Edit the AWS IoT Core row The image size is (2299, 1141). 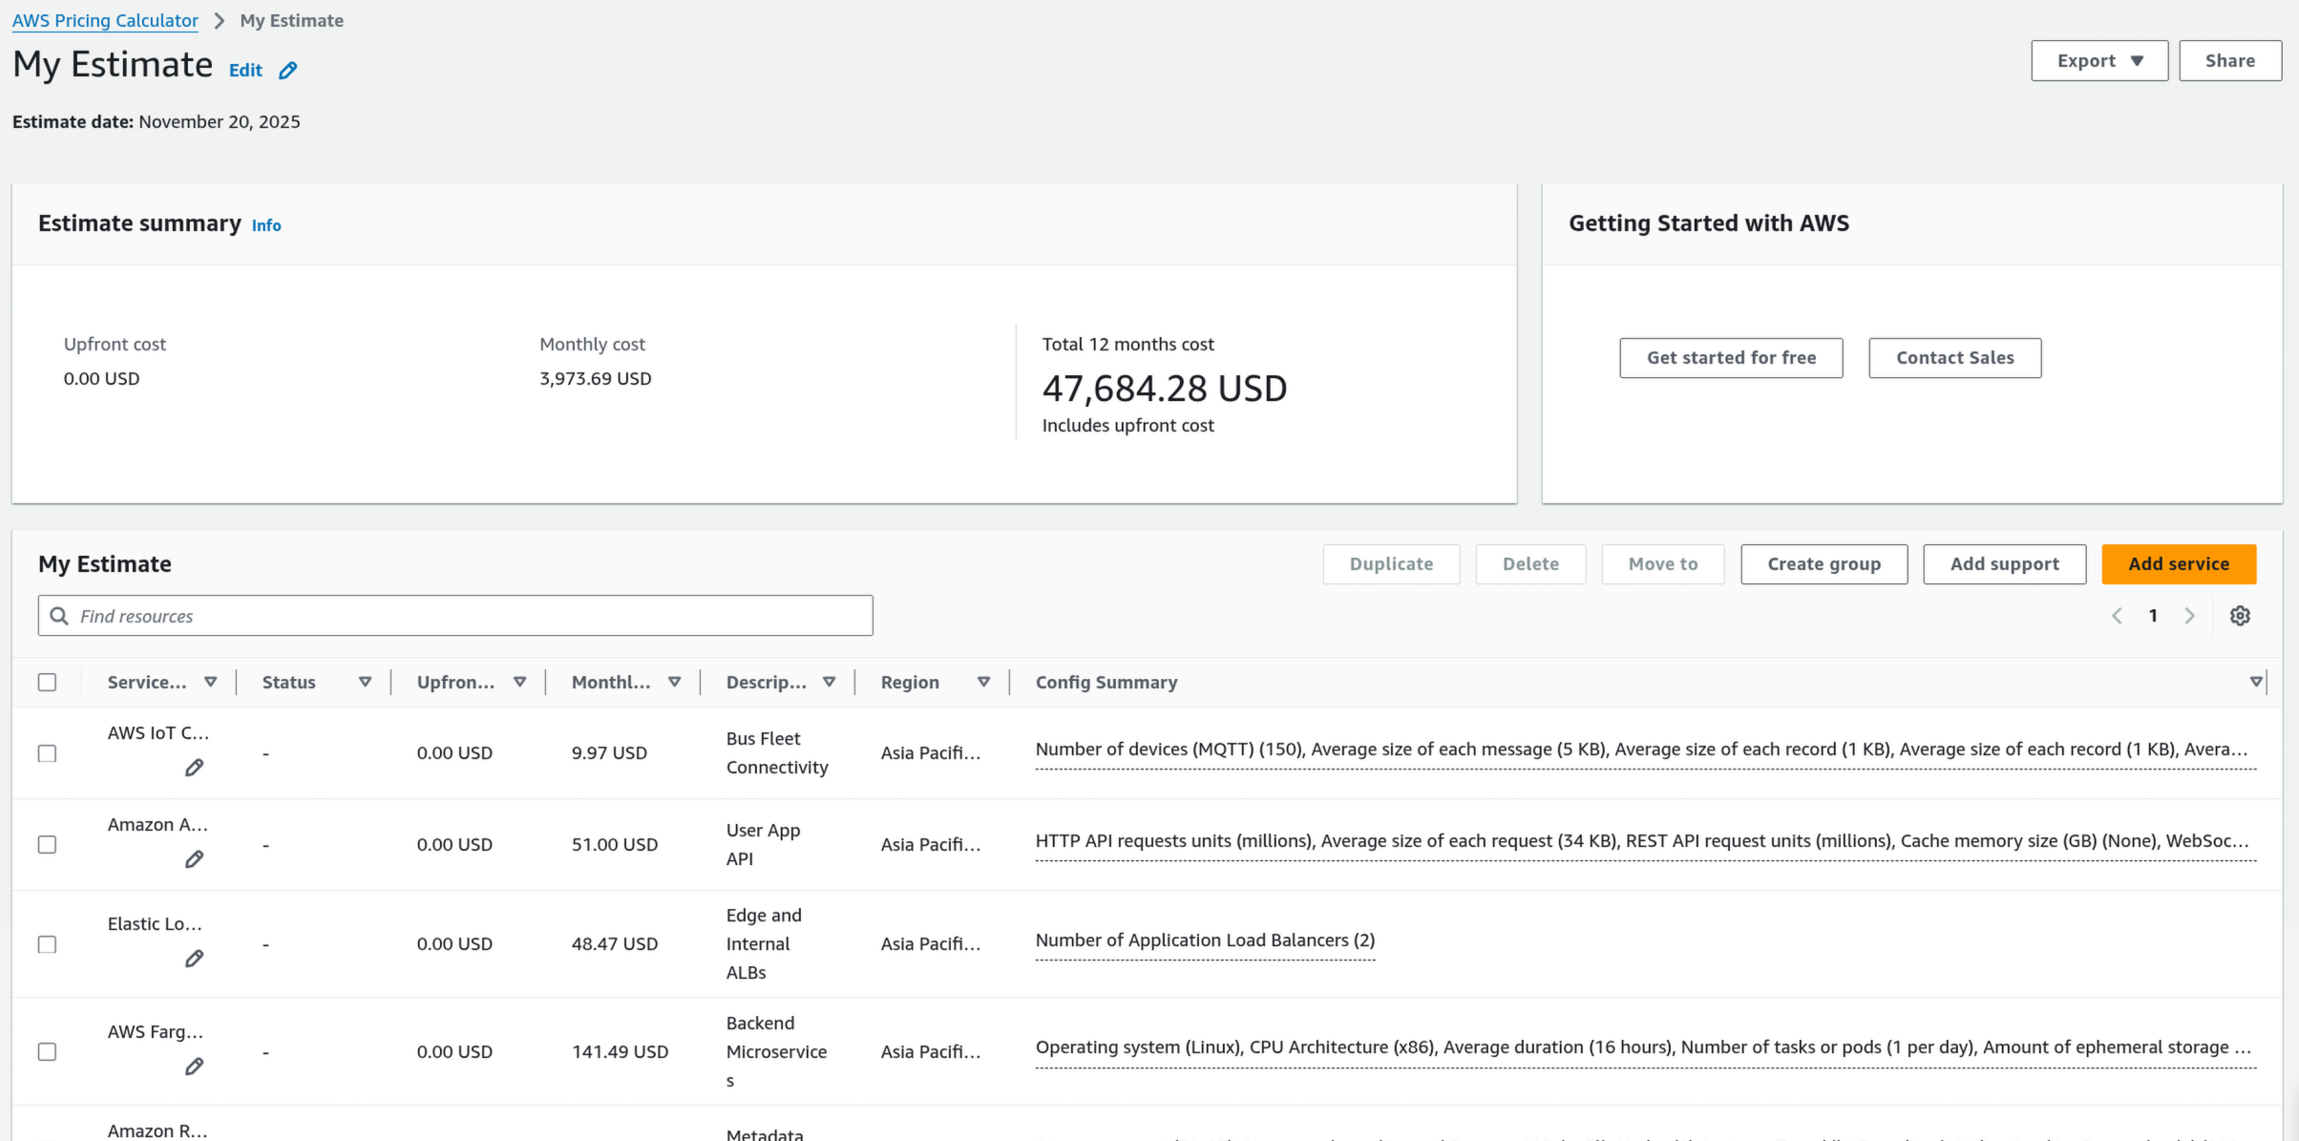pos(194,768)
